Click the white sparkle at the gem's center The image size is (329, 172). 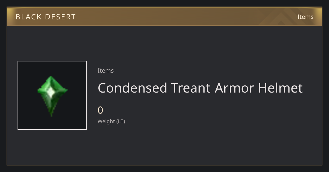[51, 92]
